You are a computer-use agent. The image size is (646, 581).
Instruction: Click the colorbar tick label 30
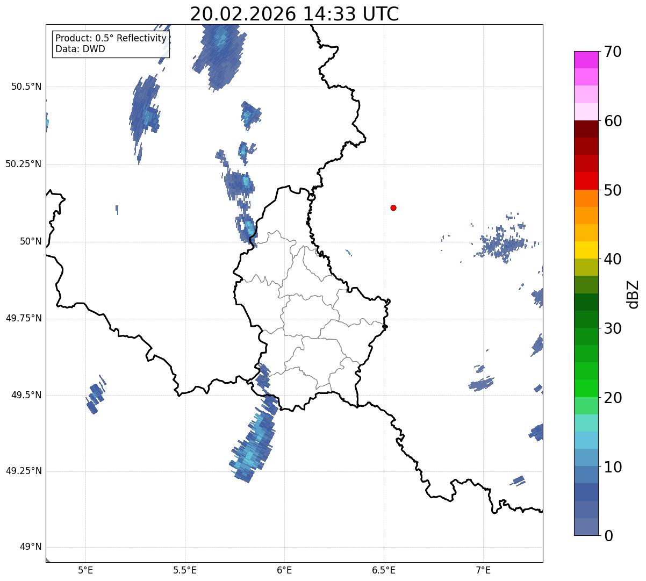tap(613, 328)
